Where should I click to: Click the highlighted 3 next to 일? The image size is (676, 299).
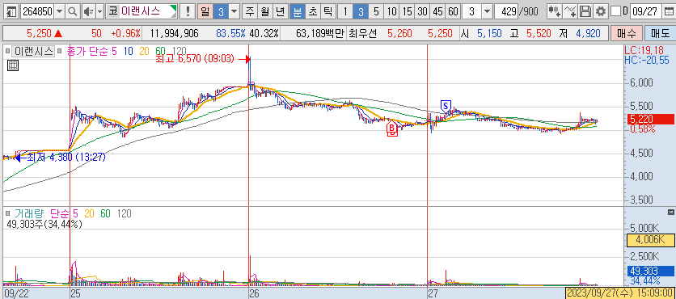[x=221, y=11]
